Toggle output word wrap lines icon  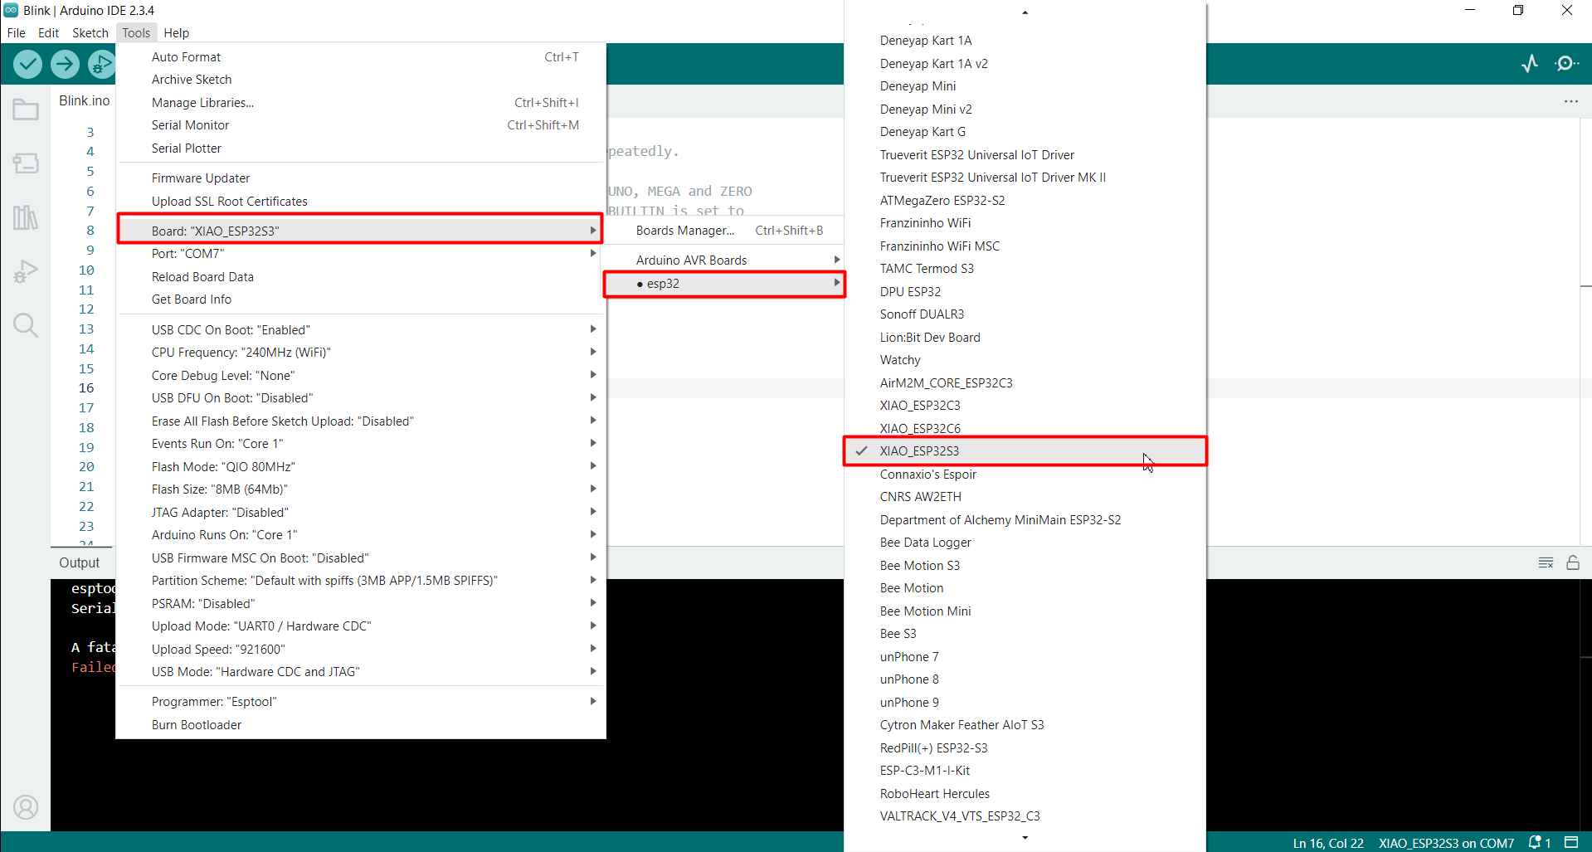point(1546,562)
